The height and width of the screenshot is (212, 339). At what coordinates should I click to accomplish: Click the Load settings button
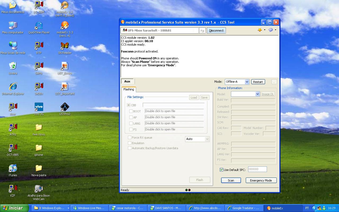194,98
